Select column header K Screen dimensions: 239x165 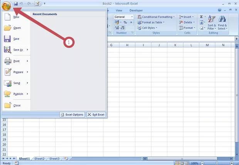point(175,45)
